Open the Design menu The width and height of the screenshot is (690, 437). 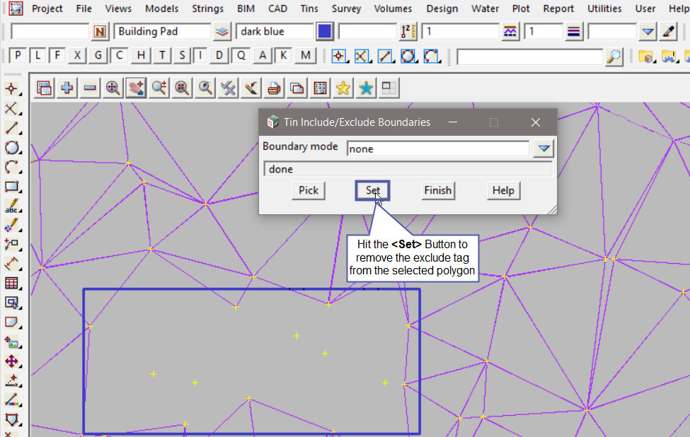(x=442, y=8)
